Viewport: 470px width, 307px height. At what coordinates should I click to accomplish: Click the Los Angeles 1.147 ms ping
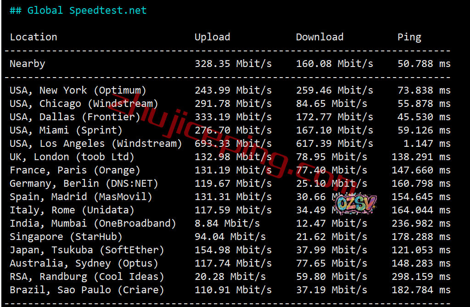[427, 144]
